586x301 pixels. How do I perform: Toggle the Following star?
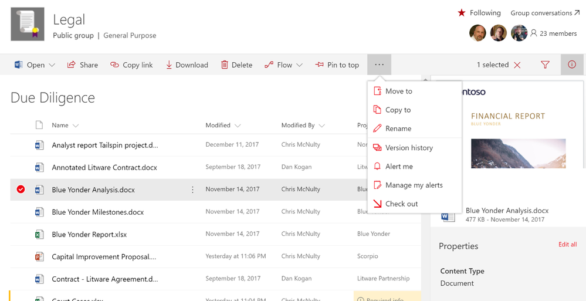[x=462, y=13]
